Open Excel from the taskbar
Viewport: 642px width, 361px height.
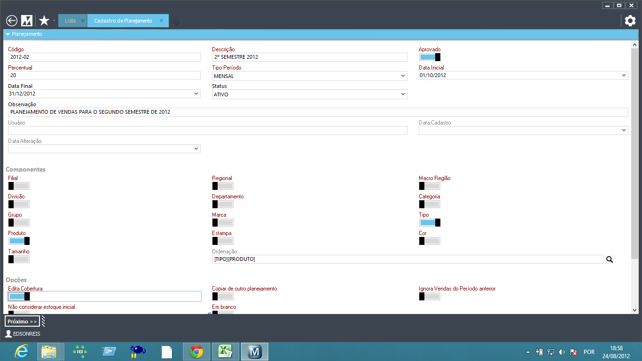[x=226, y=352]
